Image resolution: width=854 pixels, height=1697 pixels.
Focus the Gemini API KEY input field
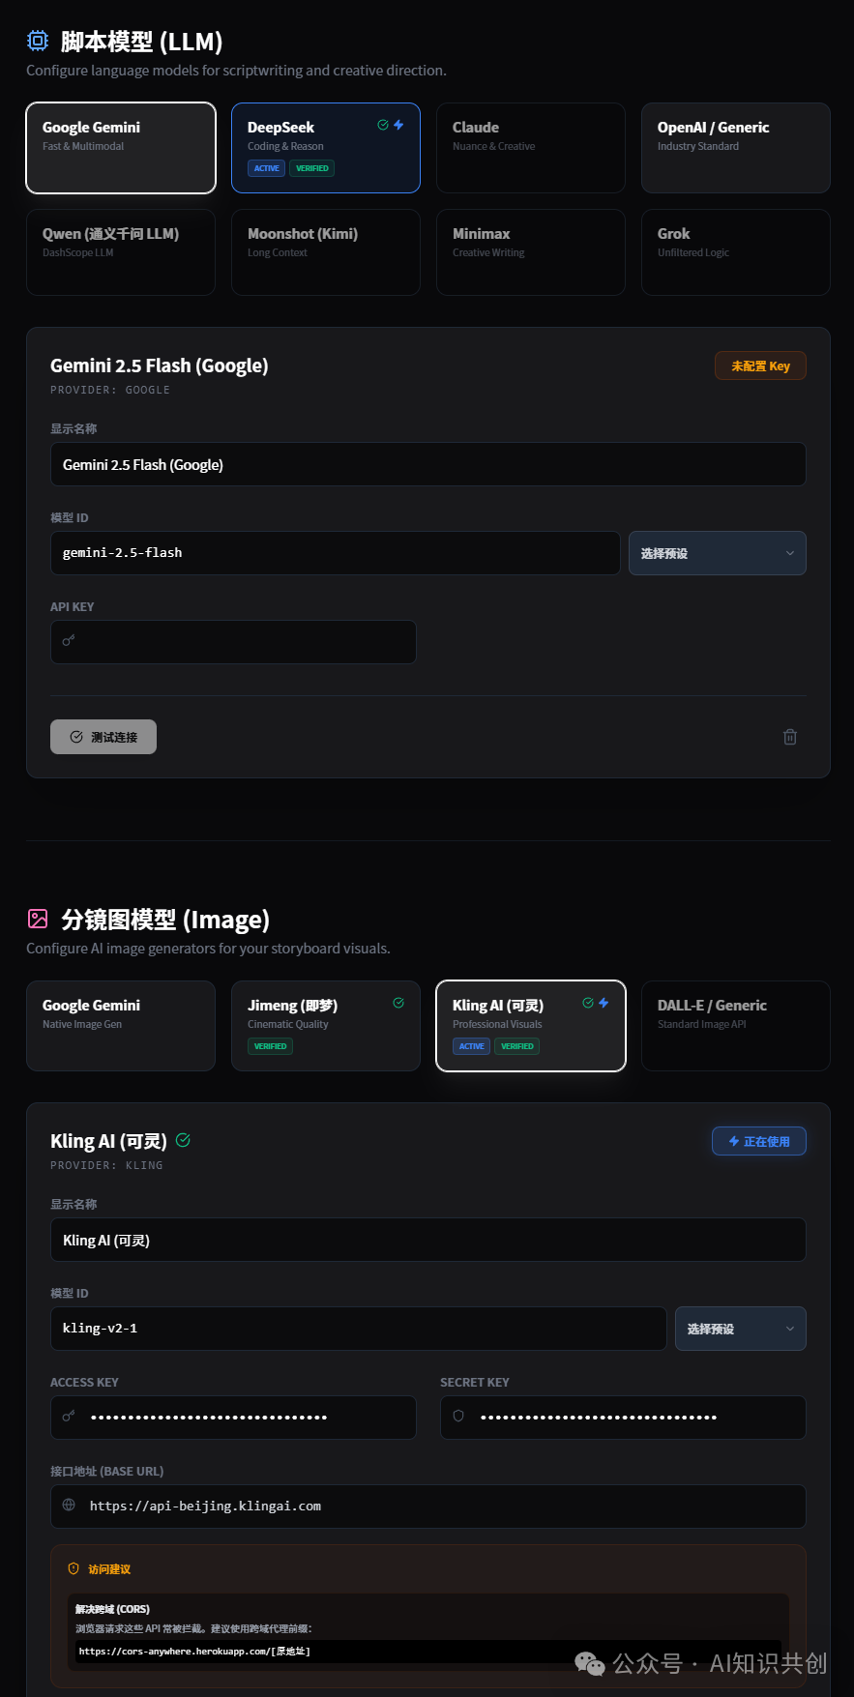pos(233,642)
